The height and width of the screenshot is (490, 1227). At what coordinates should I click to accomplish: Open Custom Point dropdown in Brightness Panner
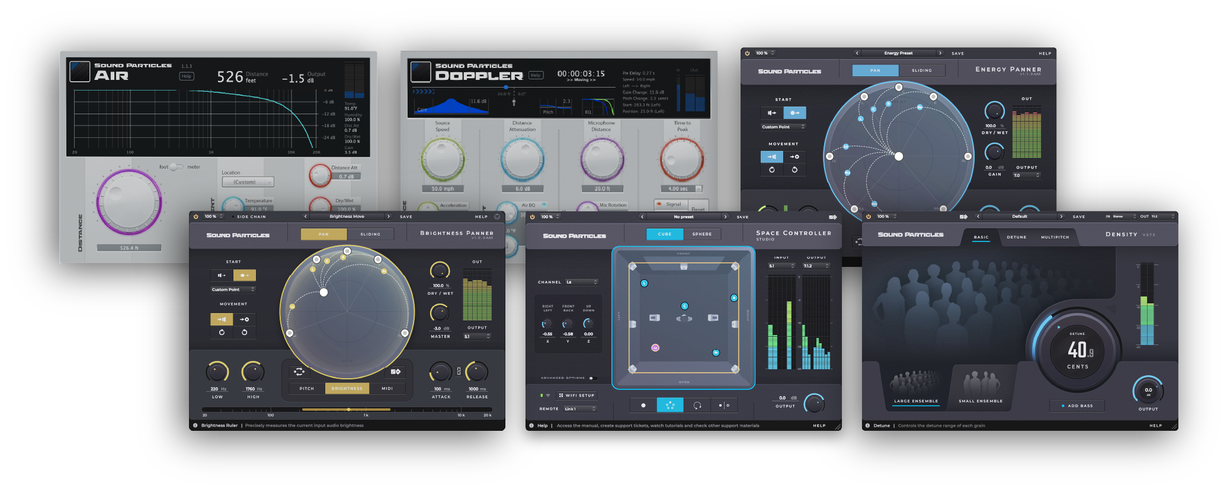coord(233,289)
